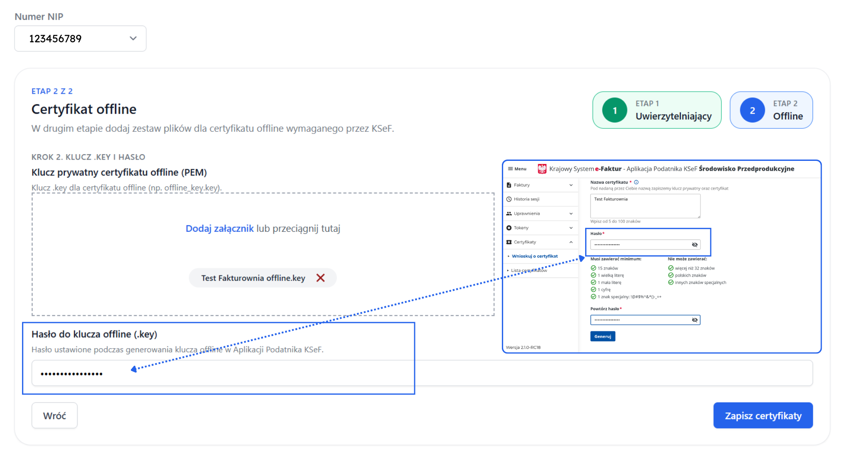Click the Uprawnienia people icon
Viewport: 846px width, 476px height.
pos(509,214)
